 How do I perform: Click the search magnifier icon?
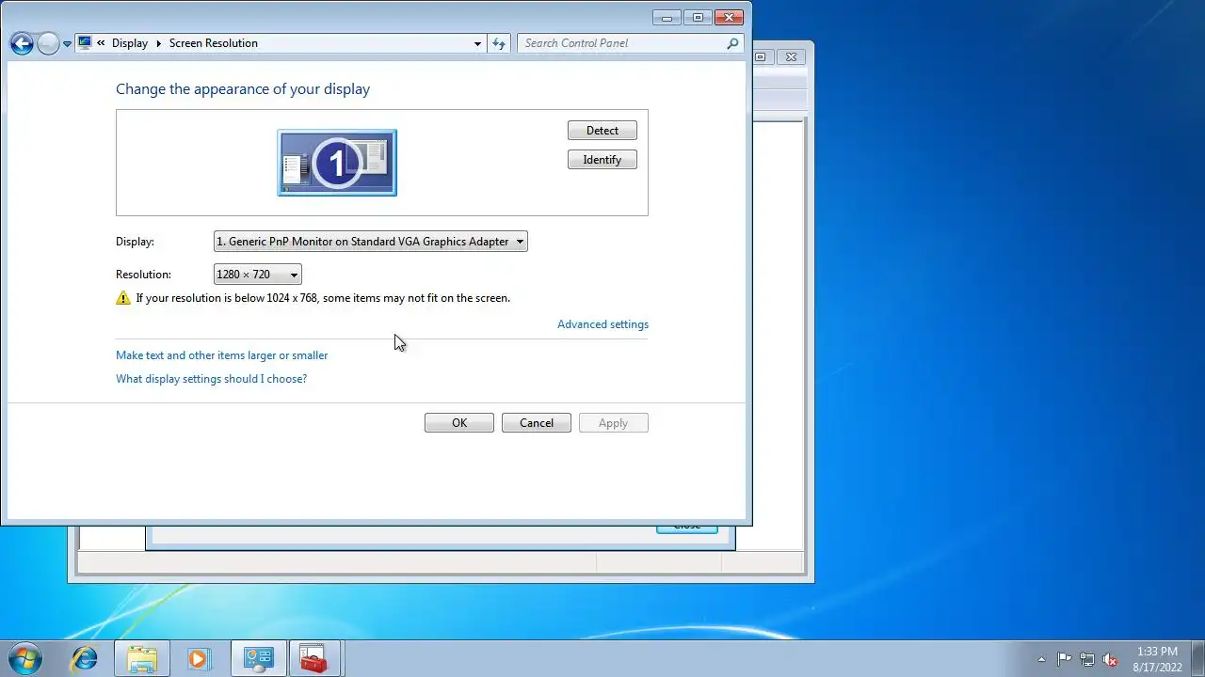[732, 43]
